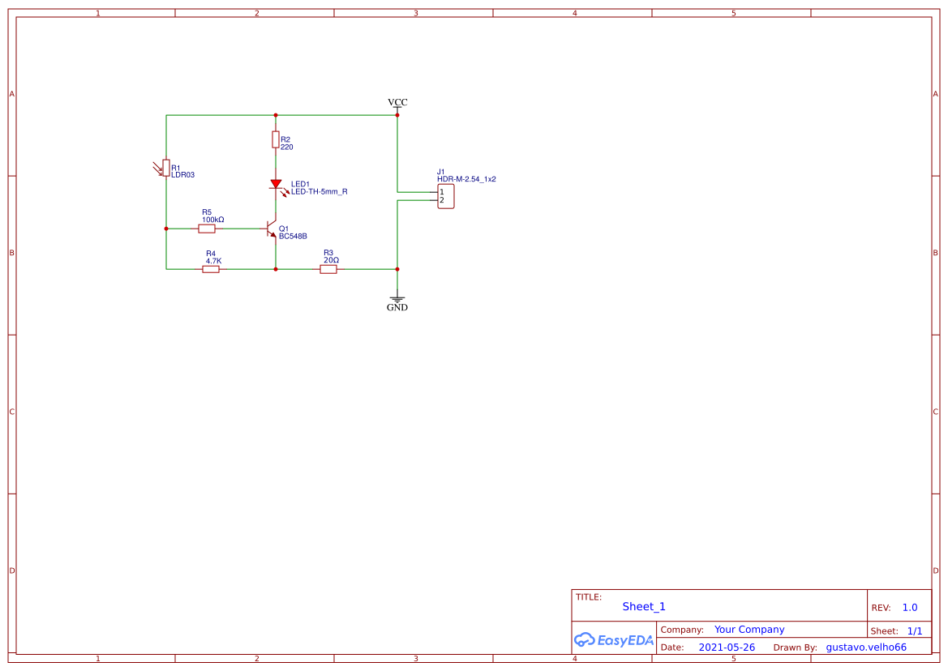Click the Sheet 1/1 field
Viewport: 948px width, 671px height.
click(x=914, y=630)
